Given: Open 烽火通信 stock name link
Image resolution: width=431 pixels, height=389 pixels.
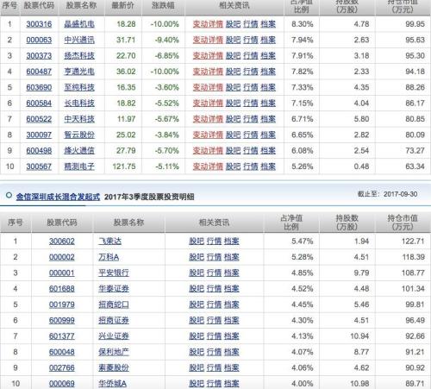Looking at the screenshot, I should [x=79, y=151].
